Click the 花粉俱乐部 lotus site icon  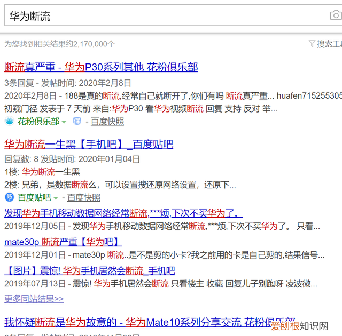tap(10, 121)
